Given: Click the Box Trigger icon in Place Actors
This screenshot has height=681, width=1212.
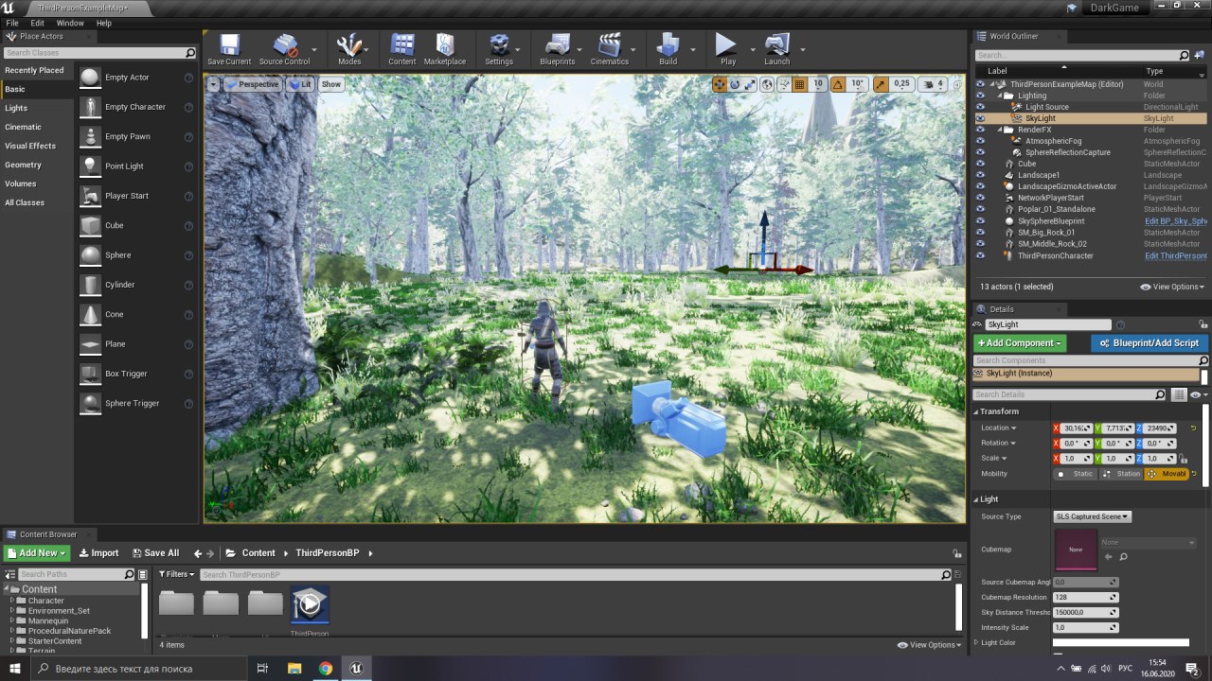Looking at the screenshot, I should coord(90,374).
